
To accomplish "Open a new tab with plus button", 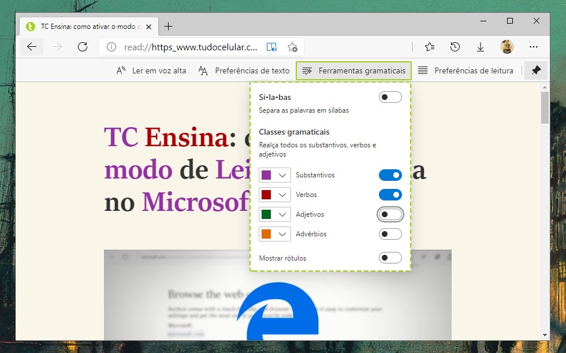I will (x=168, y=27).
